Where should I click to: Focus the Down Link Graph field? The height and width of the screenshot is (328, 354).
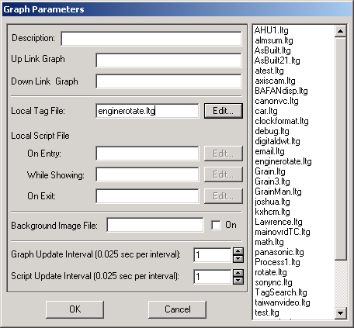coord(168,81)
